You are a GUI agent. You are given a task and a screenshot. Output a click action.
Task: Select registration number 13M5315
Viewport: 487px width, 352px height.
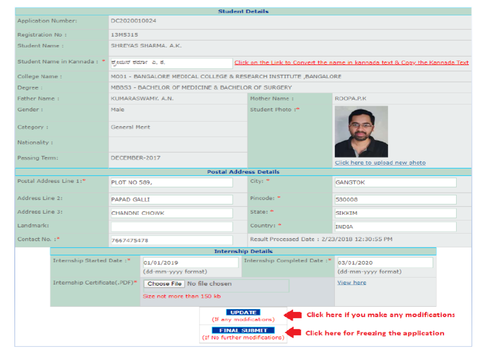click(124, 35)
